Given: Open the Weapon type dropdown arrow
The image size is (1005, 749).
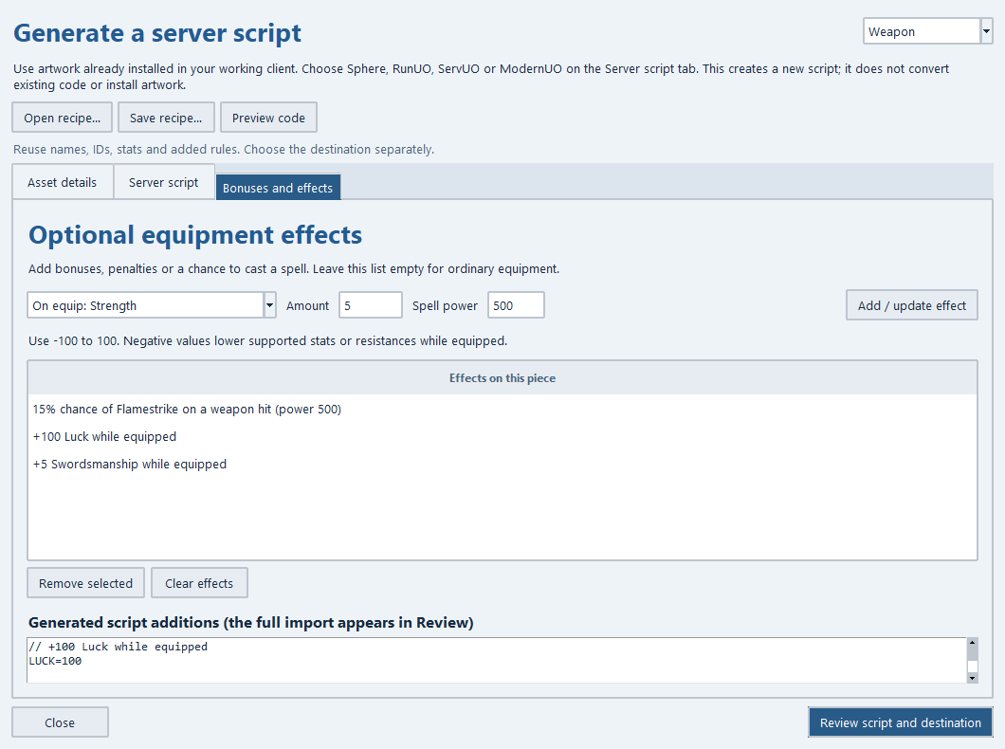Looking at the screenshot, I should tap(986, 30).
